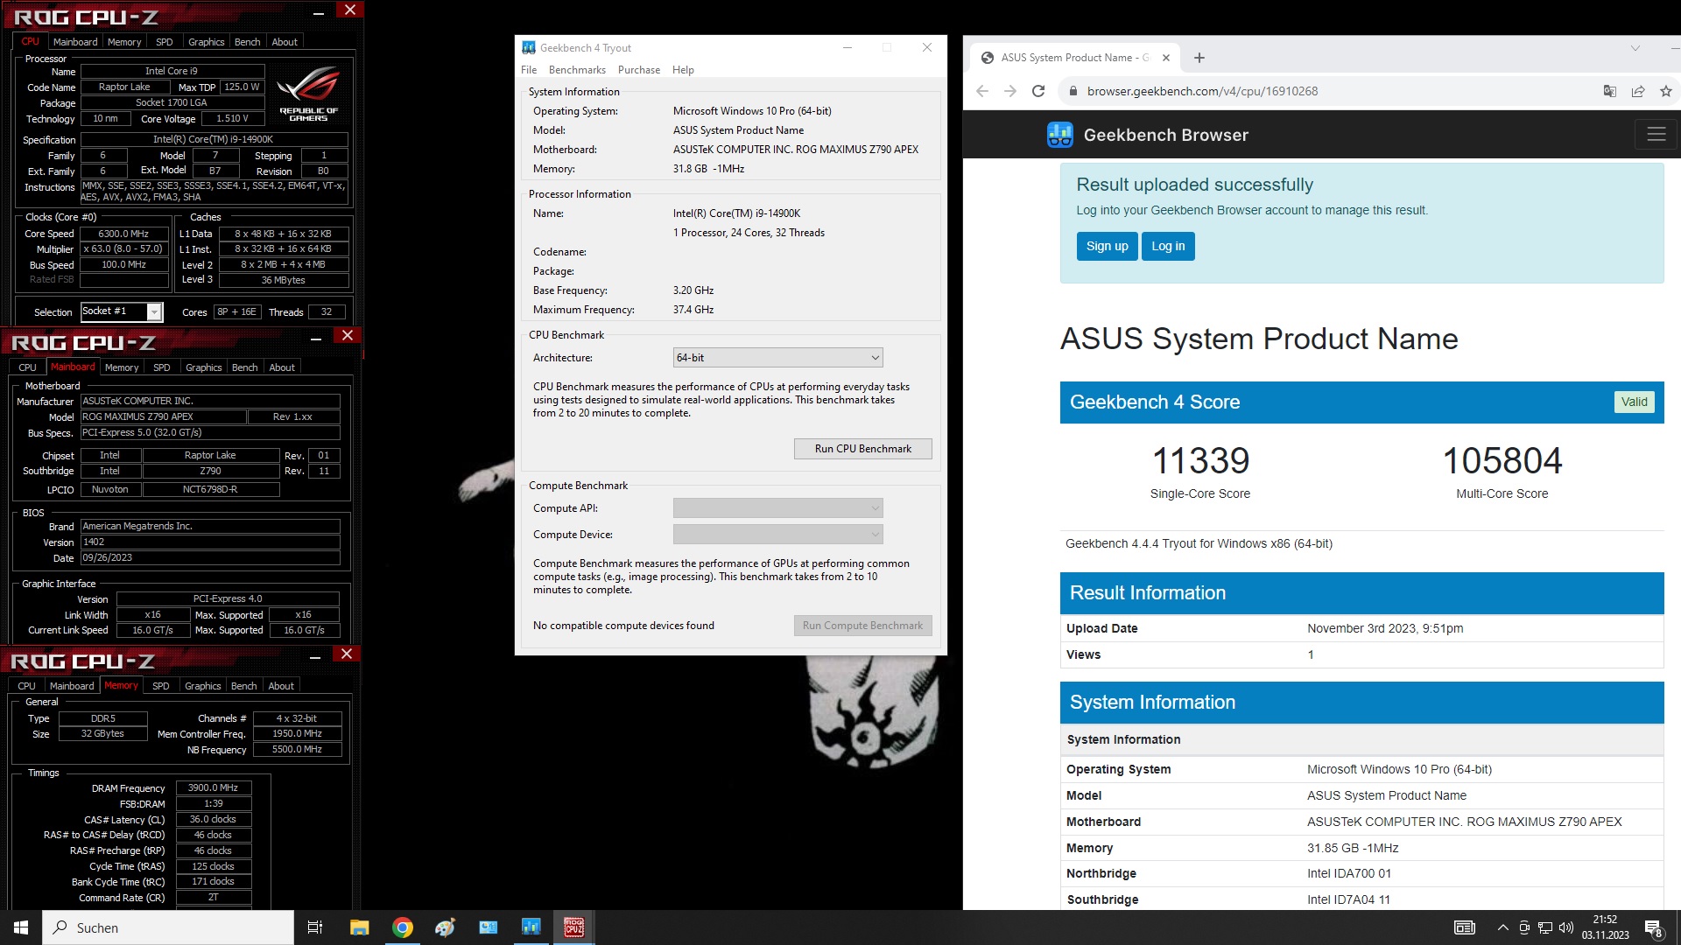The height and width of the screenshot is (945, 1681).
Task: Click the Geekbench 4 Tryout title bar icon
Action: [529, 47]
